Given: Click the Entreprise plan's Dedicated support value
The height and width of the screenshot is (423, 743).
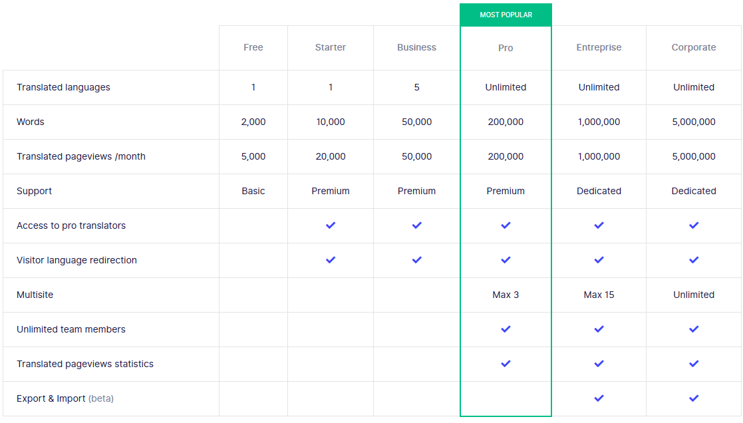Looking at the screenshot, I should coord(599,191).
